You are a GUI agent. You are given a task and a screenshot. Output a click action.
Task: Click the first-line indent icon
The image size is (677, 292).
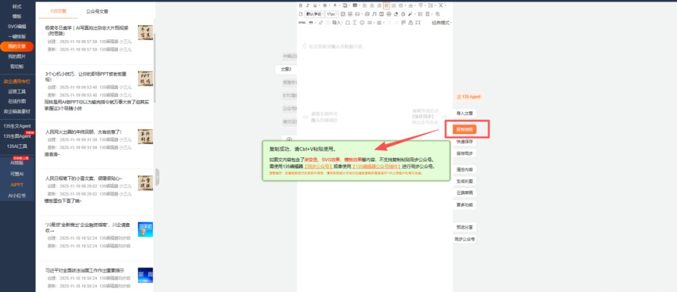pos(393,5)
